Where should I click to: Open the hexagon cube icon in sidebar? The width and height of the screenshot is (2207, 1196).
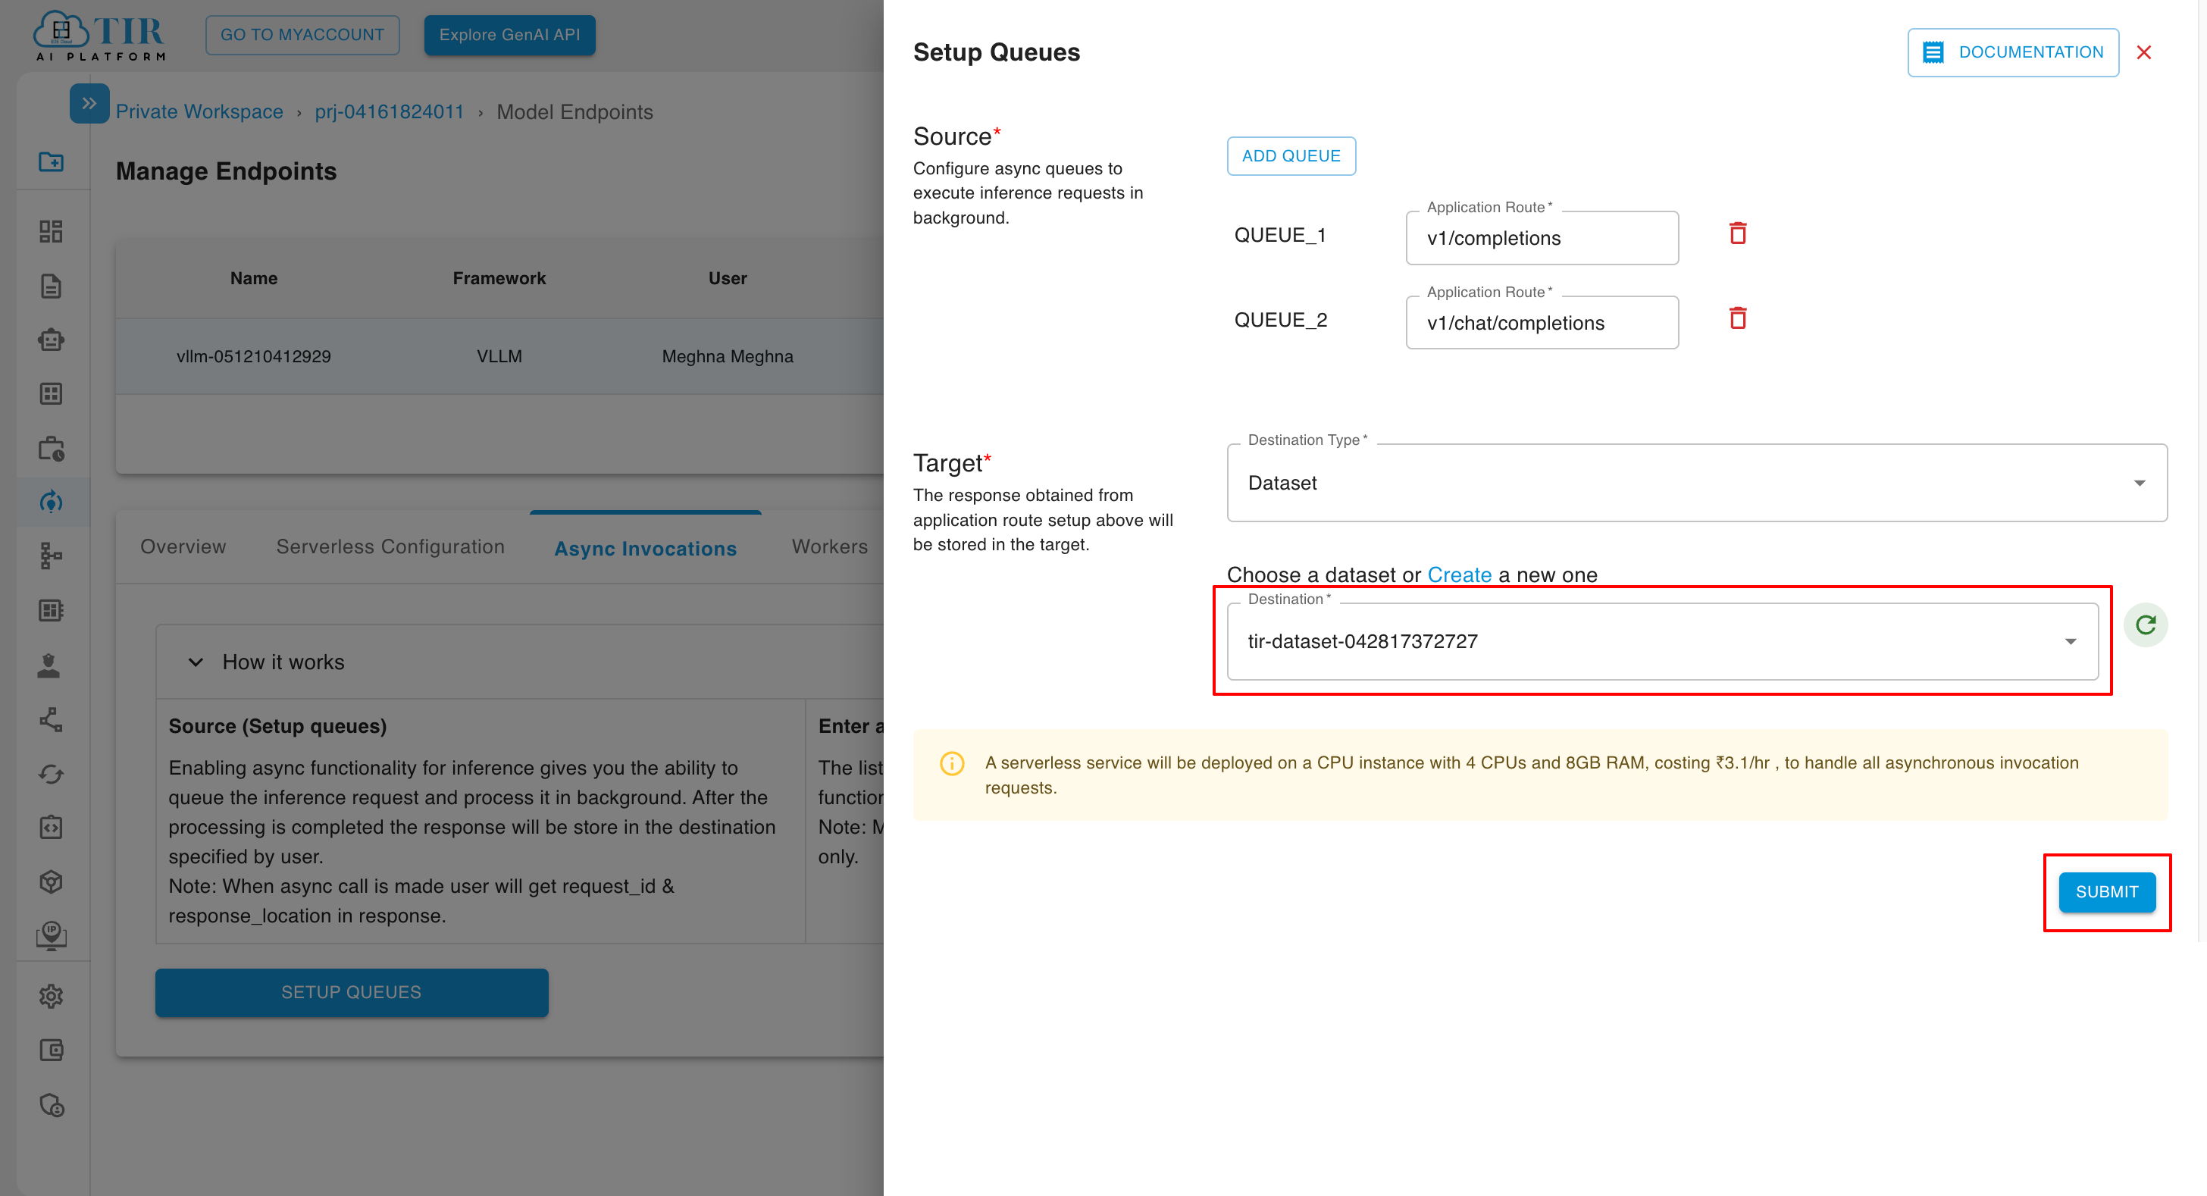(x=52, y=881)
